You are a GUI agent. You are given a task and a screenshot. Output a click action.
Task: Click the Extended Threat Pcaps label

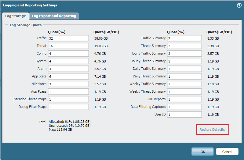[x=29, y=99]
